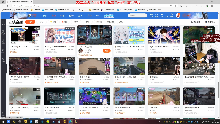
Task: Open the PNC menu item
Action: point(98,15)
